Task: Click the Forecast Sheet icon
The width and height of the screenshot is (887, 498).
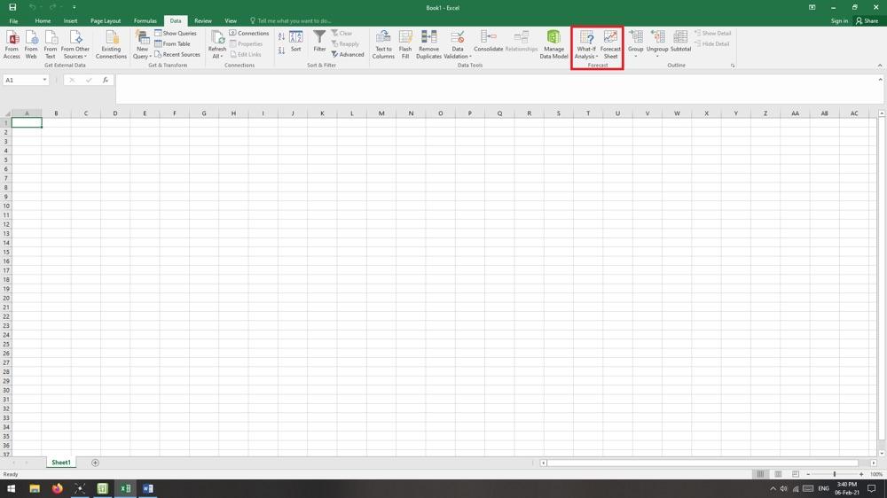Action: tap(610, 44)
